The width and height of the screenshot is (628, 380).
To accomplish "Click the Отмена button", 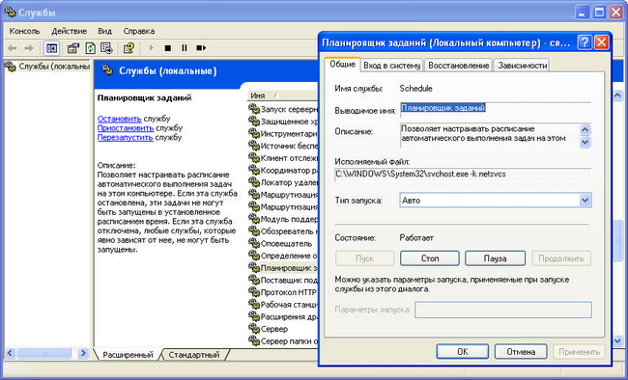I will tap(521, 352).
